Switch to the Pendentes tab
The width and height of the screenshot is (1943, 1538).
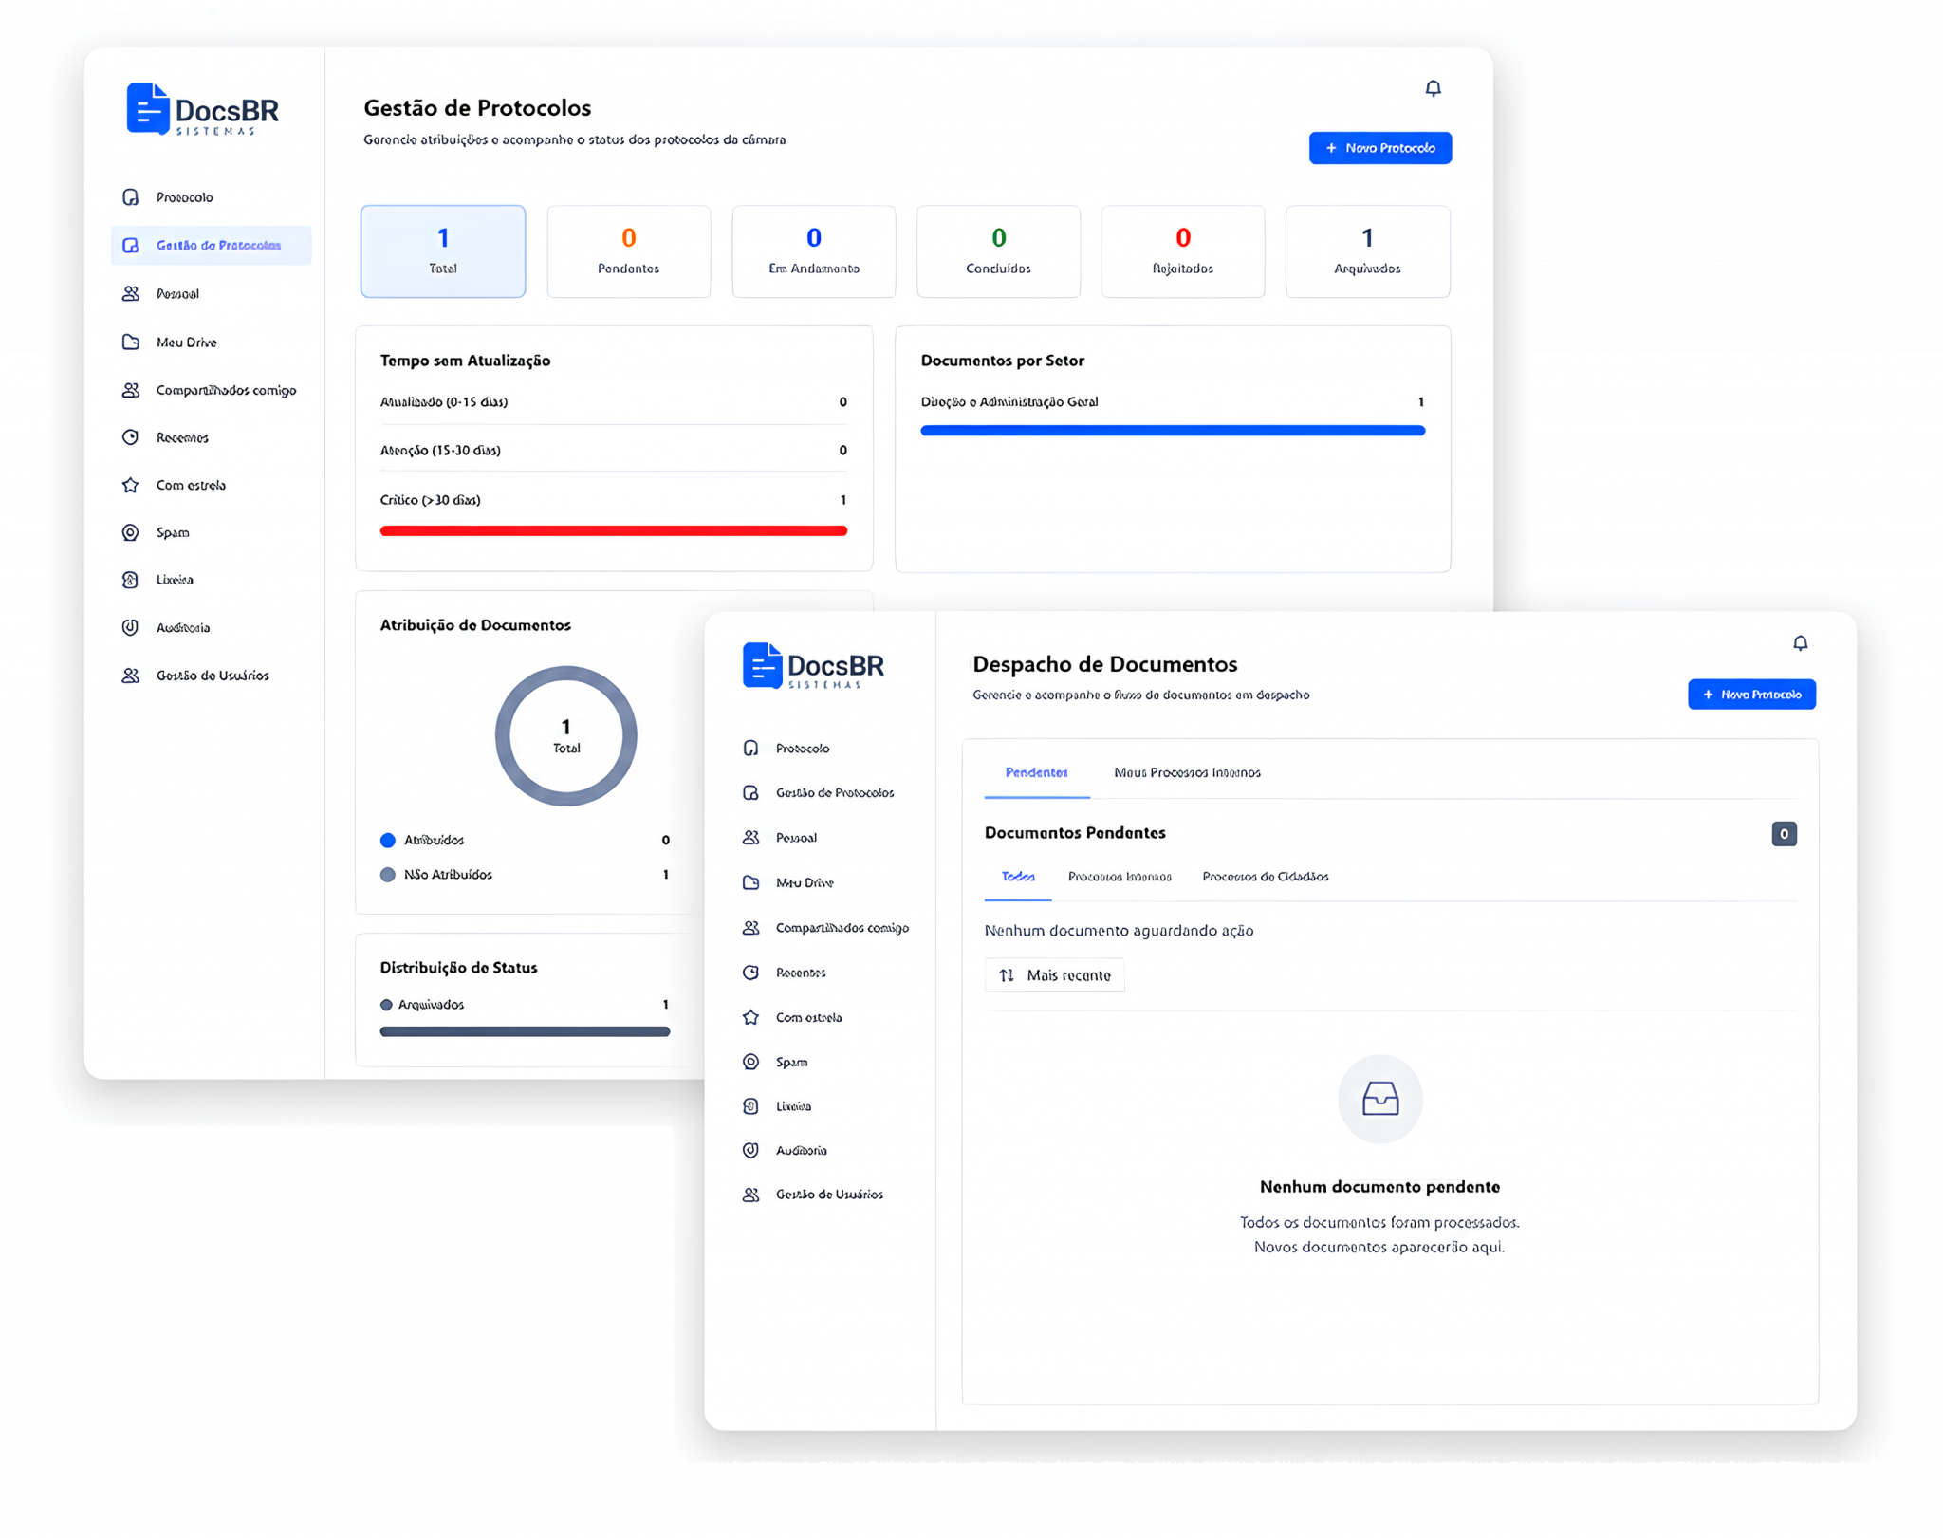(x=1036, y=773)
